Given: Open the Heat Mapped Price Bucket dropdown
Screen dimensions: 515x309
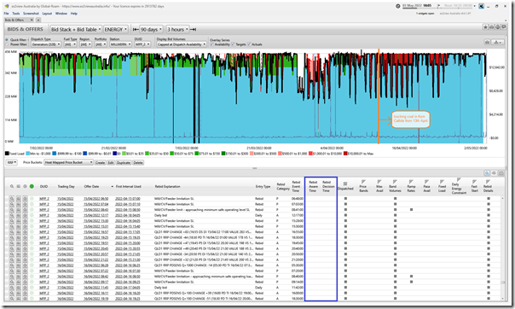Looking at the screenshot, I should click(68, 162).
